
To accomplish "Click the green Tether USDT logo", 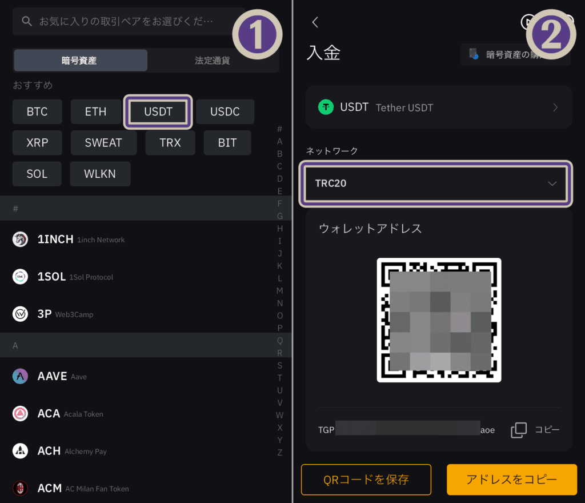I will 326,107.
